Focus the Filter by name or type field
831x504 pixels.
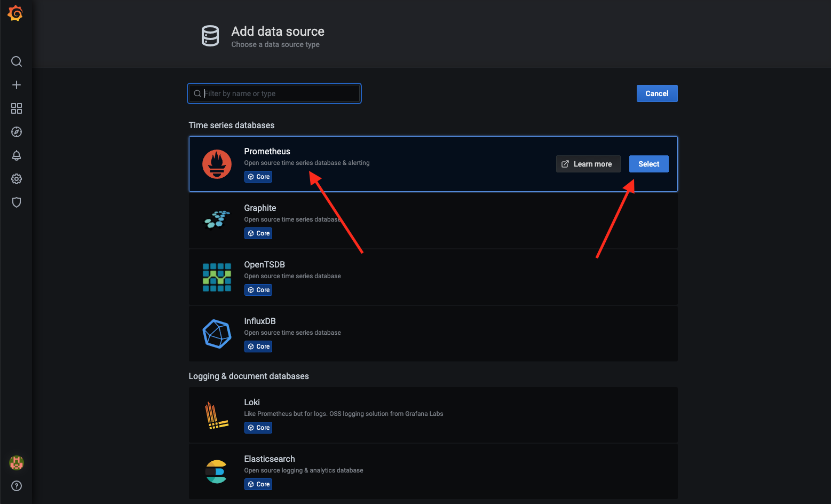tap(274, 93)
